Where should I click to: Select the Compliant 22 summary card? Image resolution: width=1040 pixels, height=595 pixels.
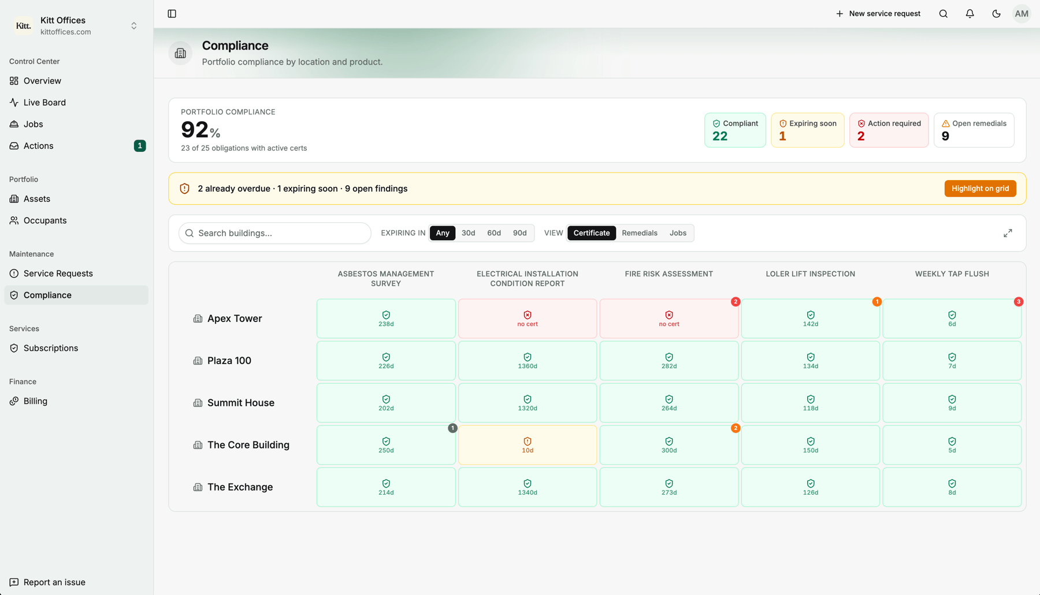(x=735, y=130)
